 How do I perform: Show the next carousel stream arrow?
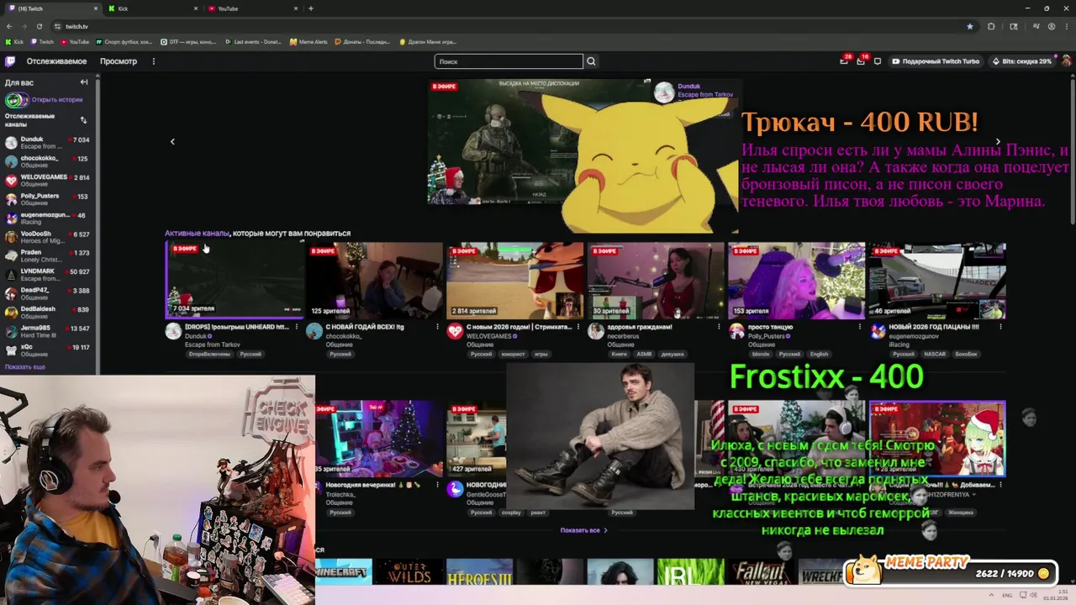pyautogui.click(x=998, y=142)
